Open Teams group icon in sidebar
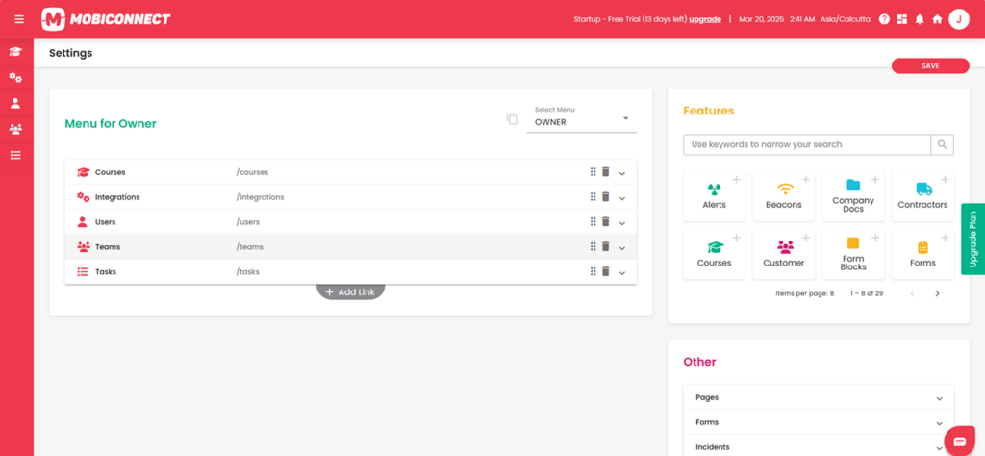The width and height of the screenshot is (985, 456). point(15,129)
